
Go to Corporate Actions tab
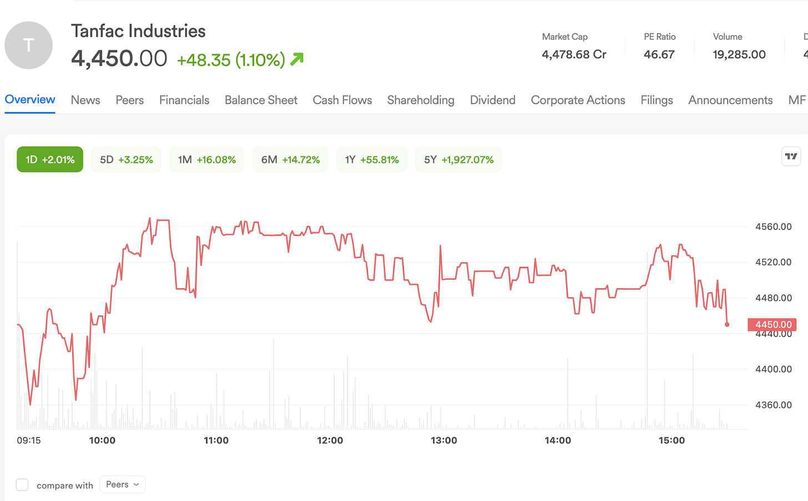[578, 100]
